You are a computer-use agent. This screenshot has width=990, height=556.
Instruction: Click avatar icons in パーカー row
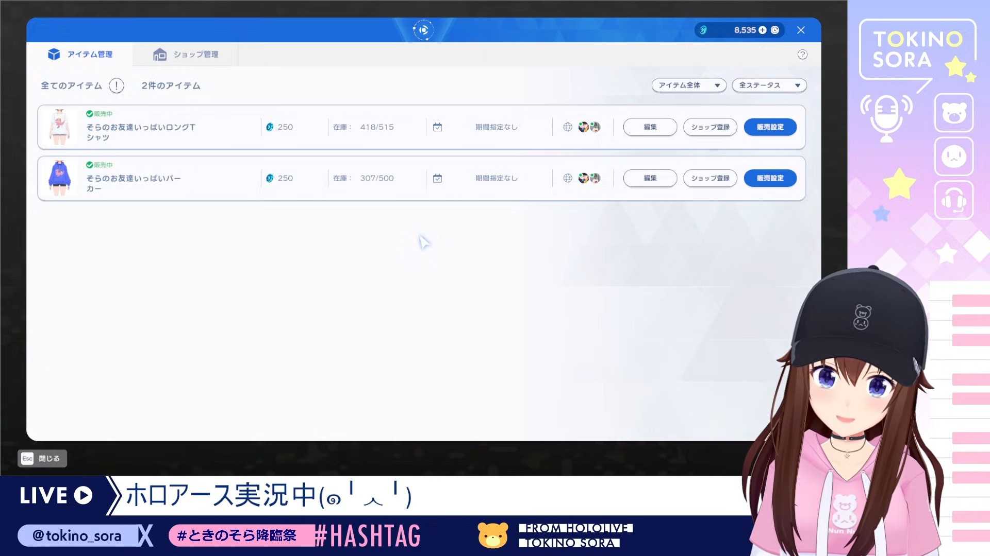(589, 178)
